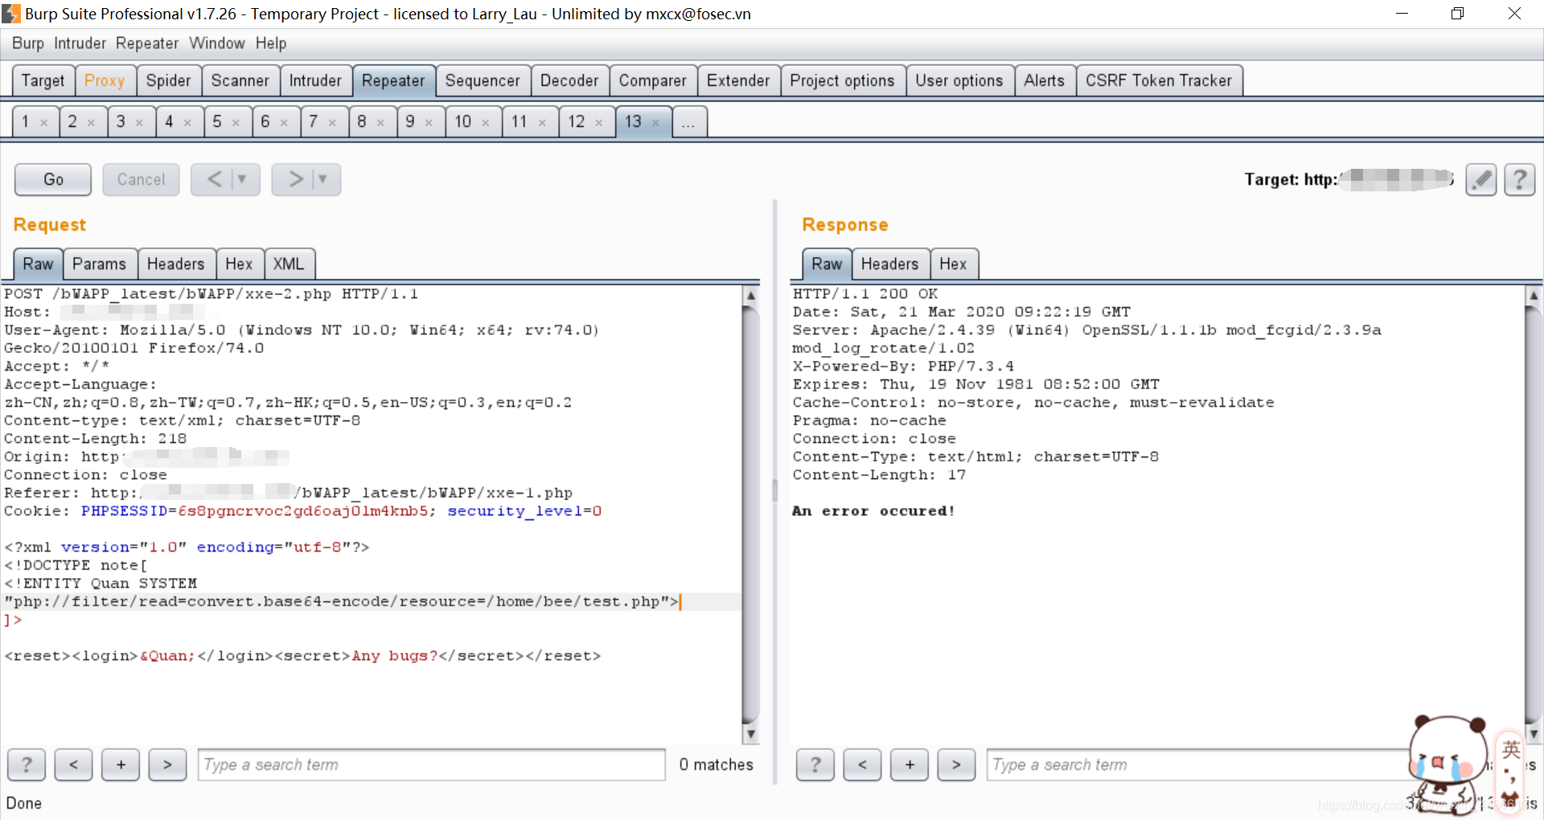
Task: Click the request pane scroll-up arrow
Action: tap(750, 295)
